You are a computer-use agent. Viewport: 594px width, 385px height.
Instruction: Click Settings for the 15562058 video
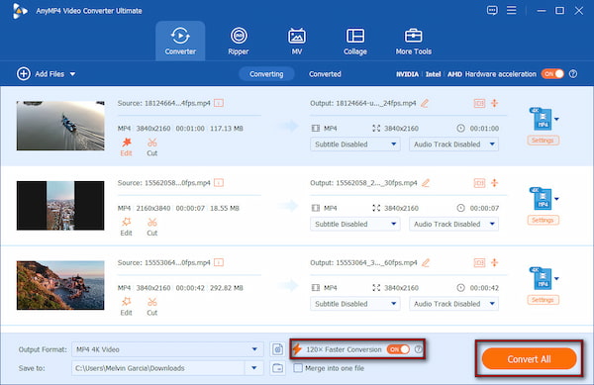click(x=543, y=220)
